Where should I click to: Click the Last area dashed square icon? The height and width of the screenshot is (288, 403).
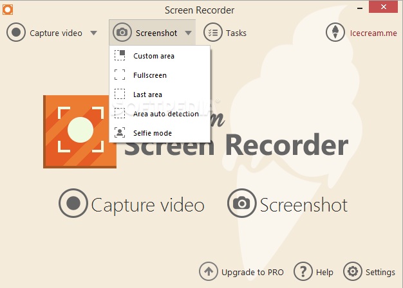pos(120,94)
